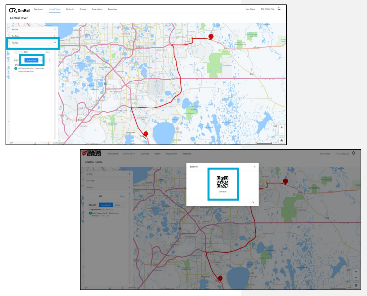Click TSC_STORE_560 label in Tractor Supply header
This screenshot has height=296, width=367.
(342, 154)
